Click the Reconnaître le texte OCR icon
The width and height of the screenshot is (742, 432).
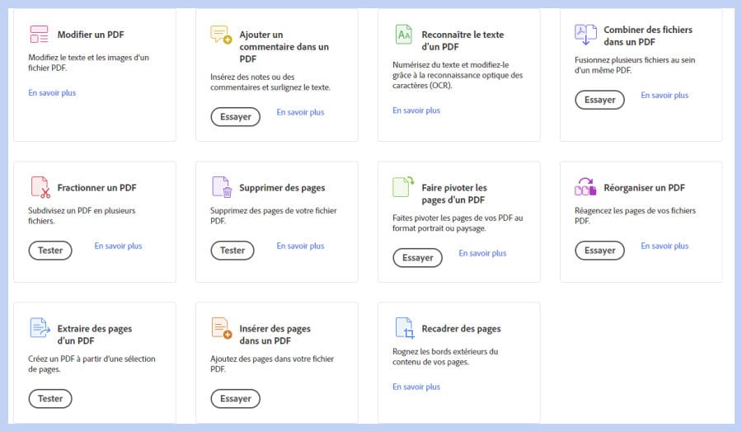403,35
